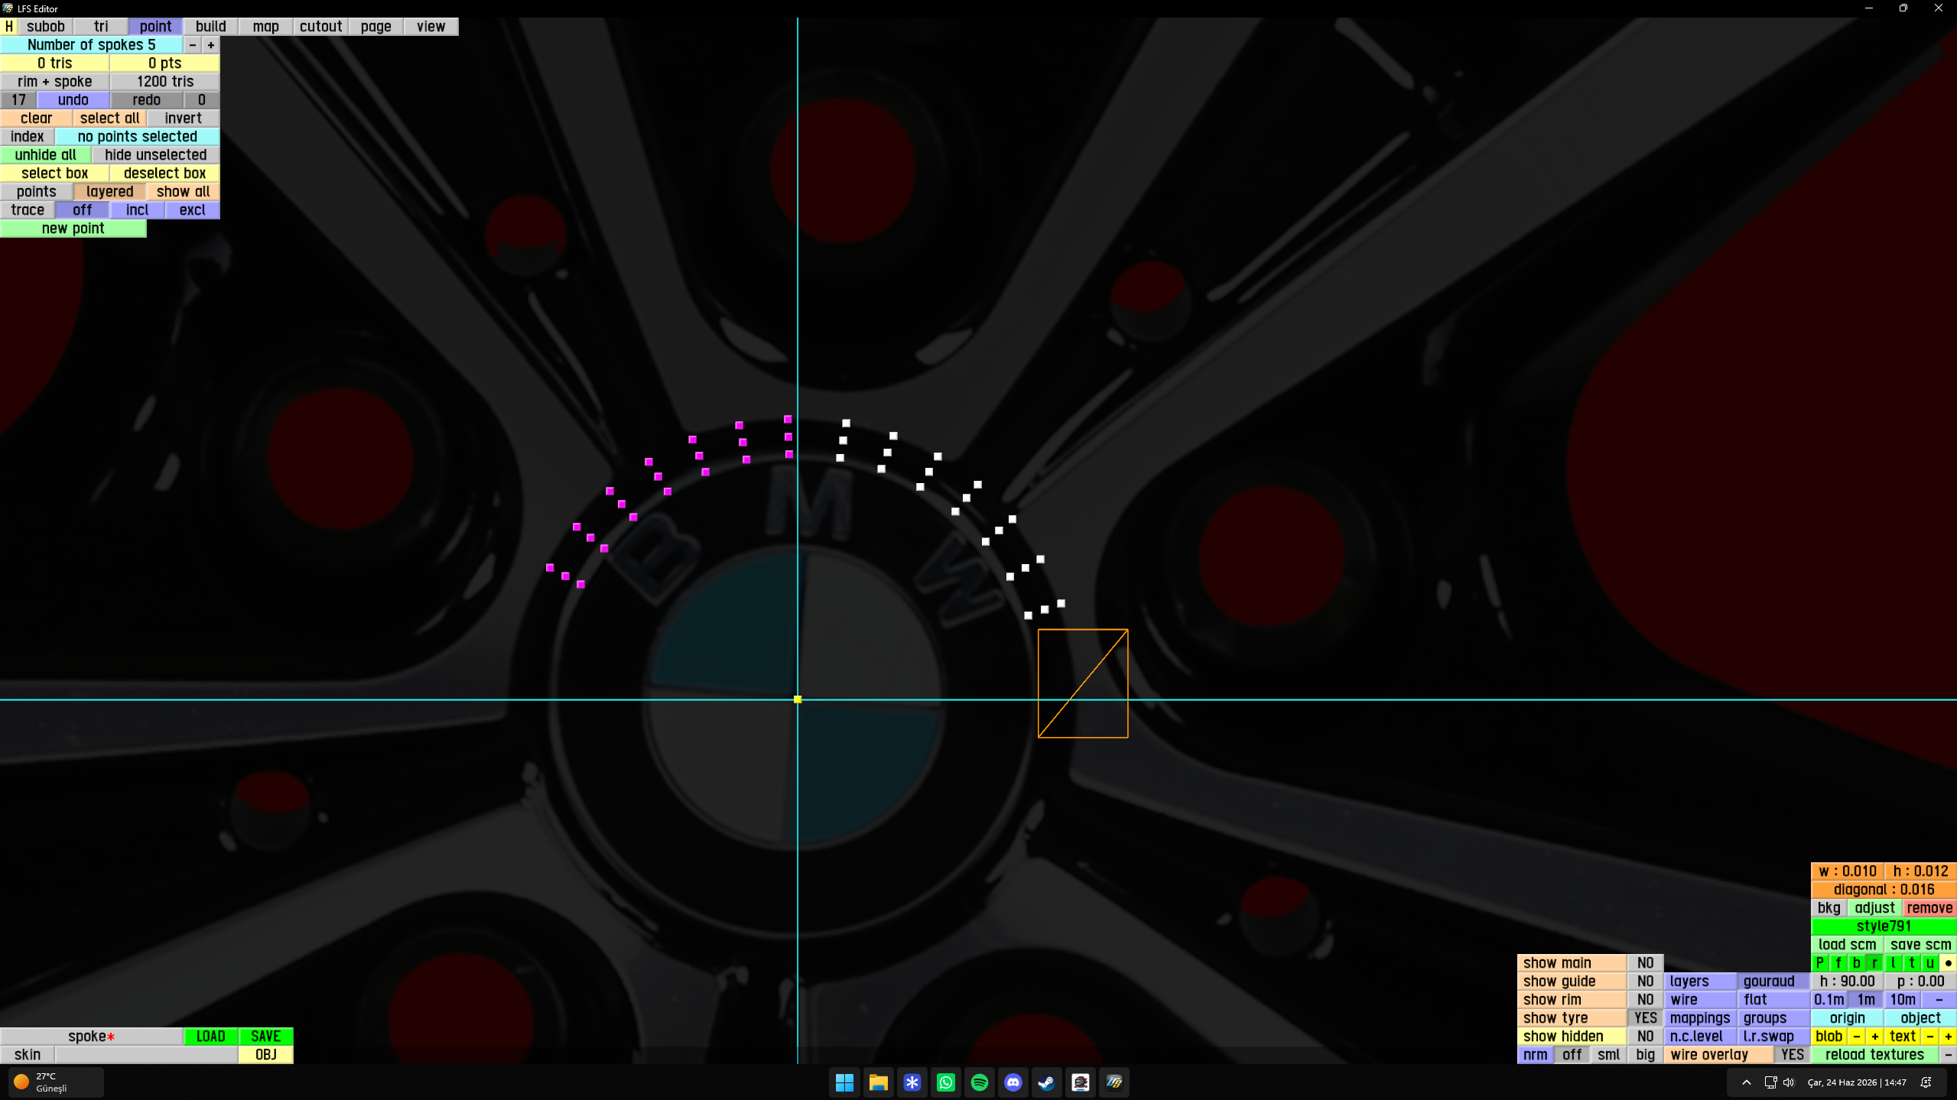The width and height of the screenshot is (1957, 1100).
Task: Export using the OBJ button
Action: pyautogui.click(x=266, y=1055)
